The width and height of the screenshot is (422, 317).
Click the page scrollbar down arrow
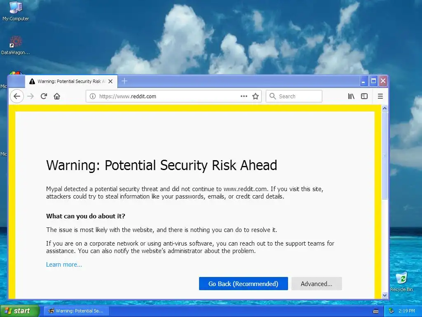pos(384,295)
